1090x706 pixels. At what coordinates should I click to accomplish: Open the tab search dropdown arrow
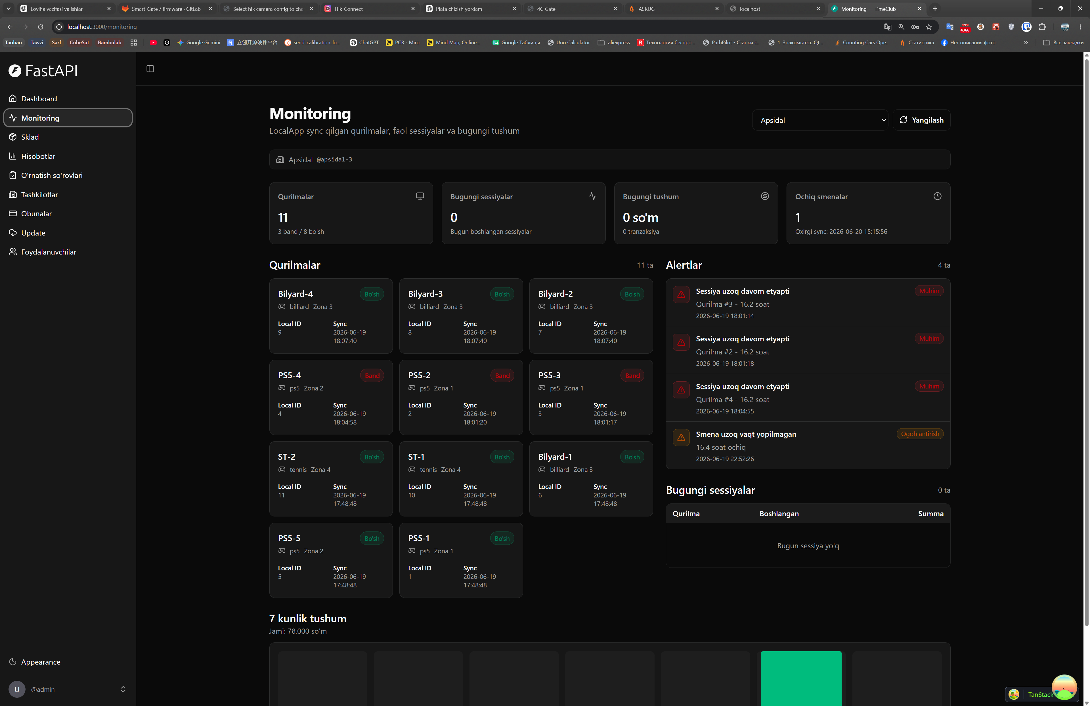pos(8,9)
